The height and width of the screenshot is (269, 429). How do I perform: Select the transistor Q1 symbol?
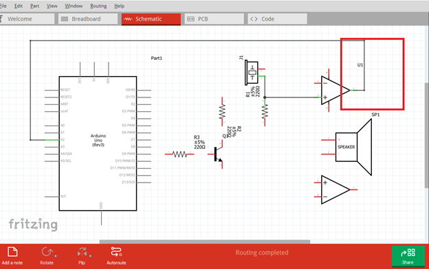pos(218,154)
